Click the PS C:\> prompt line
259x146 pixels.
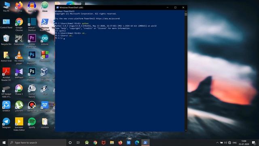[x=60, y=38]
